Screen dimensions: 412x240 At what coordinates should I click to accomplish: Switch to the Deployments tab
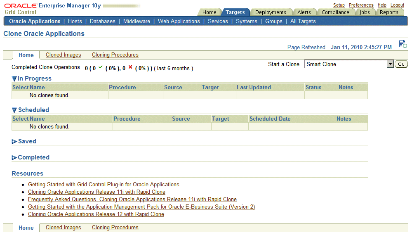click(x=271, y=12)
